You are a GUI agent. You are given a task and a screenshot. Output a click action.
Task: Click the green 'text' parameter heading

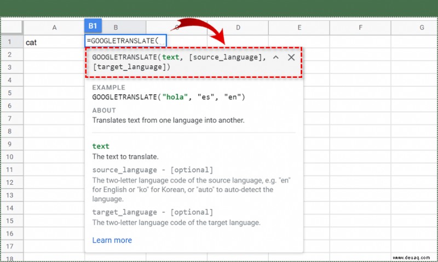pos(101,146)
